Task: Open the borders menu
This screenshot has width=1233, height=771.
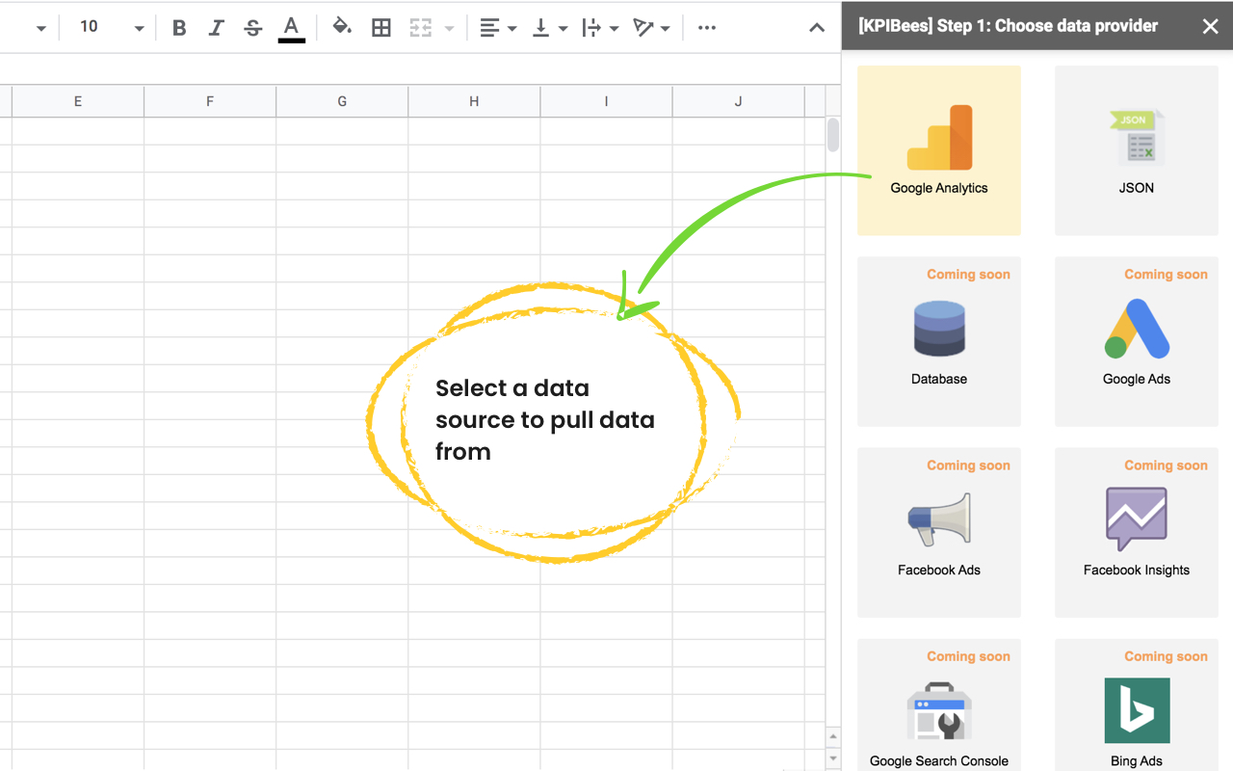Action: tap(381, 28)
